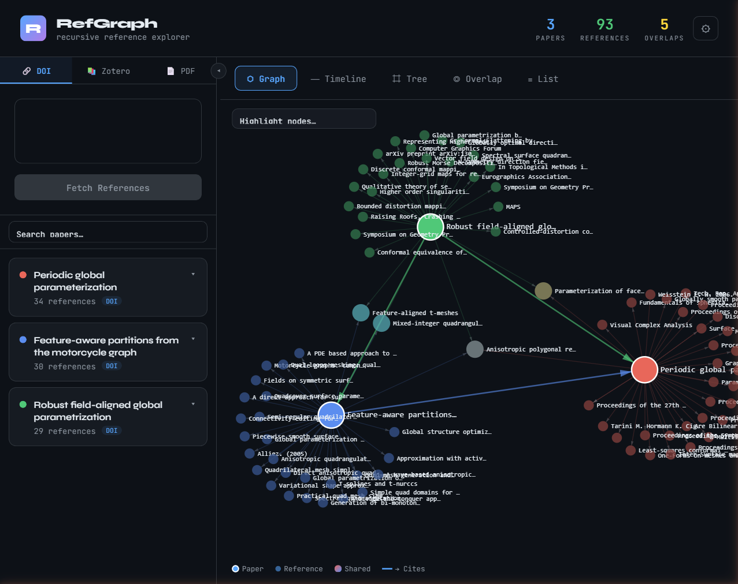Click the Overlap view circles icon
Viewport: 738px width, 584px height.
(457, 78)
